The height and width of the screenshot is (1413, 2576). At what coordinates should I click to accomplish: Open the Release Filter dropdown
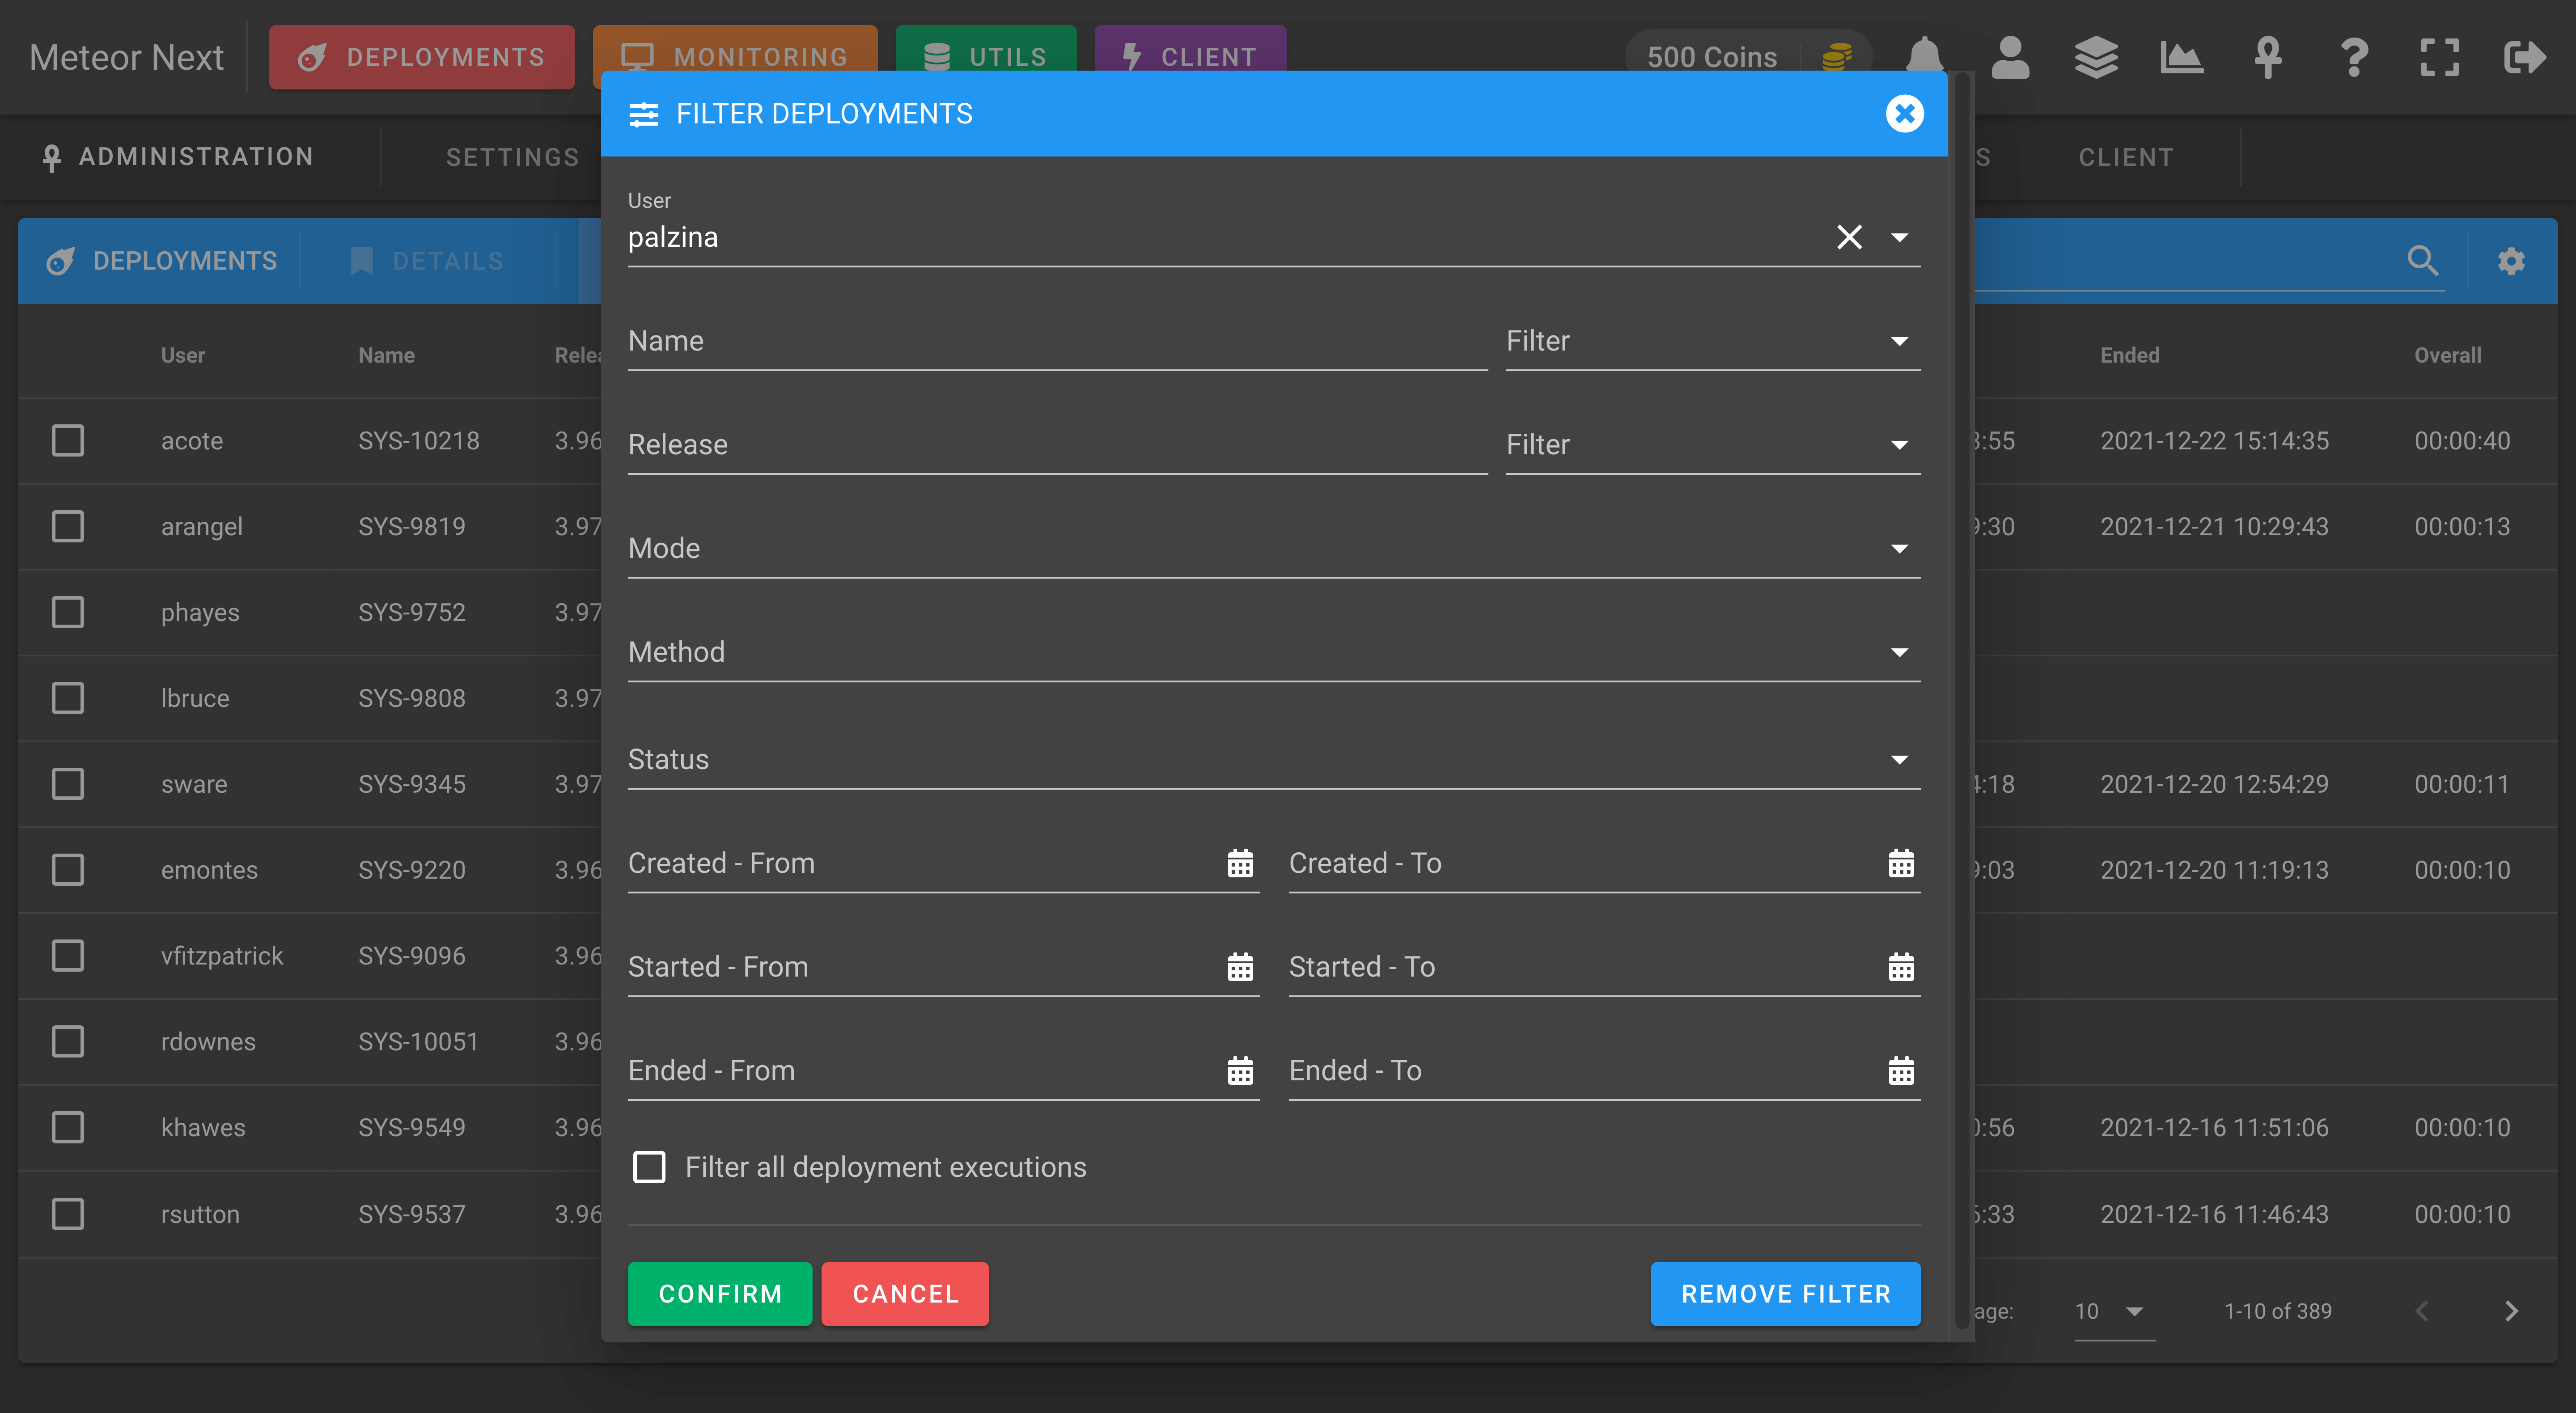[1712, 445]
